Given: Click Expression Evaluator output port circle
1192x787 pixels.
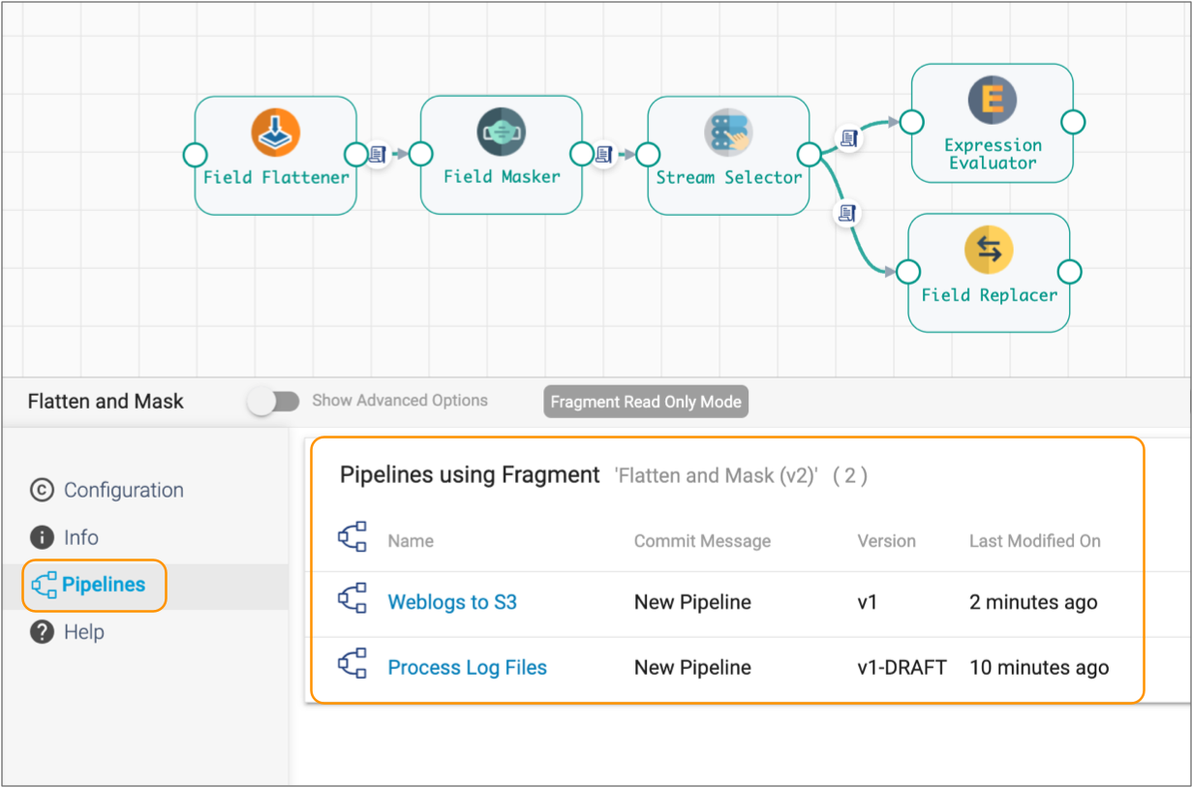Looking at the screenshot, I should point(1073,122).
